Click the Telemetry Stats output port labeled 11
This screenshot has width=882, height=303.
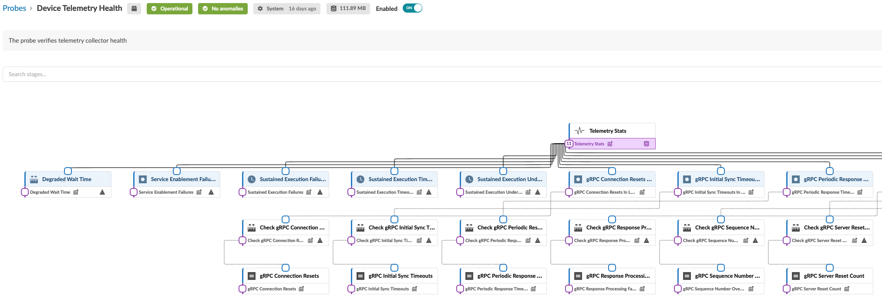(x=569, y=144)
